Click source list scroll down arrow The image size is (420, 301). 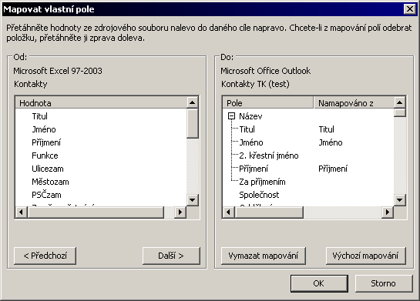pyautogui.click(x=193, y=200)
